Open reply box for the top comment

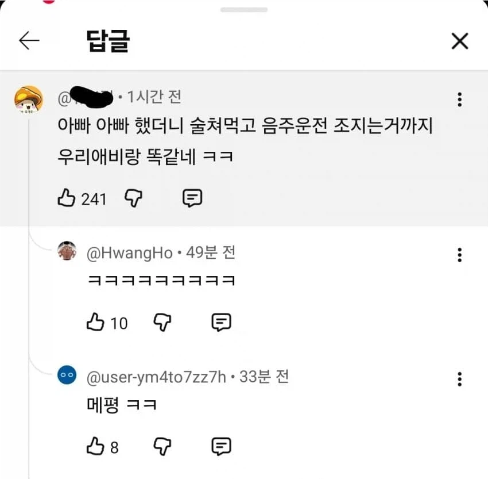pyautogui.click(x=192, y=198)
